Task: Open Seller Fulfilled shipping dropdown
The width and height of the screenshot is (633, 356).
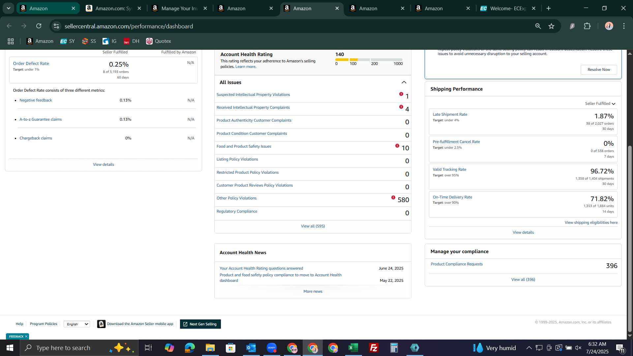Action: pyautogui.click(x=600, y=104)
